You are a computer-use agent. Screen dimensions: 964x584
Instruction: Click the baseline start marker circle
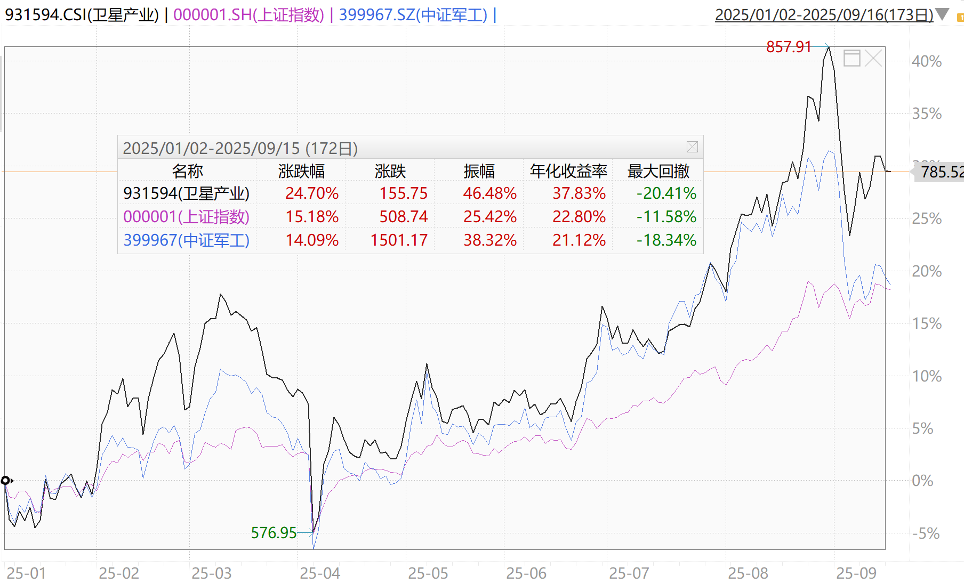click(x=6, y=481)
